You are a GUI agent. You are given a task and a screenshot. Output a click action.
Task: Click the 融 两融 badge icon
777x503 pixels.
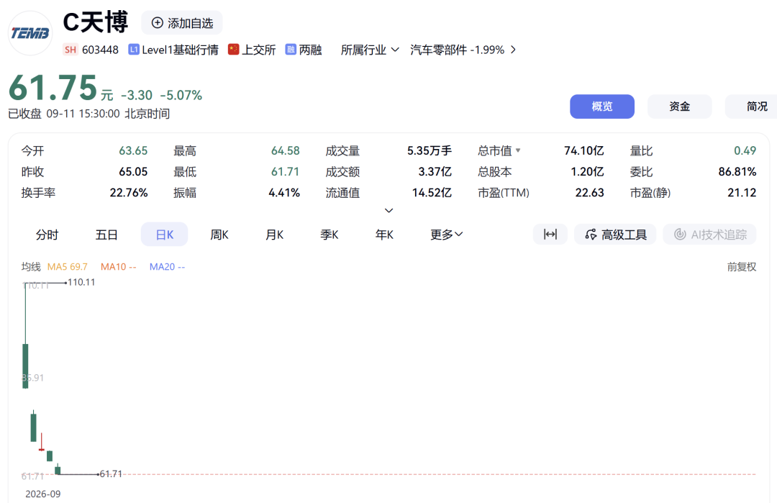coord(291,49)
